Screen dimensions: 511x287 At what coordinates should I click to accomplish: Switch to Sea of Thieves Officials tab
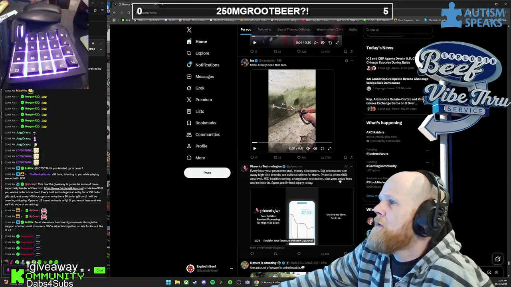[294, 29]
